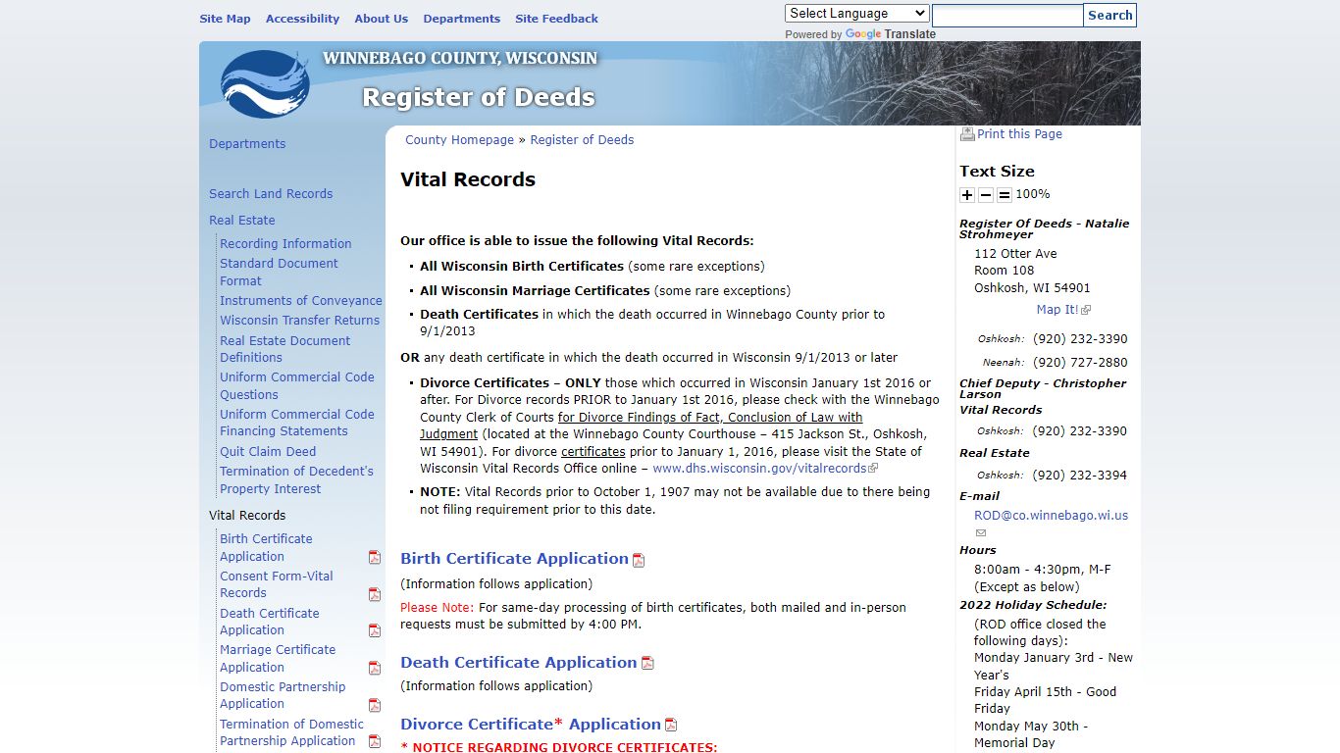This screenshot has width=1340, height=753.
Task: Open Standard Document Format sidebar link
Action: [x=279, y=273]
